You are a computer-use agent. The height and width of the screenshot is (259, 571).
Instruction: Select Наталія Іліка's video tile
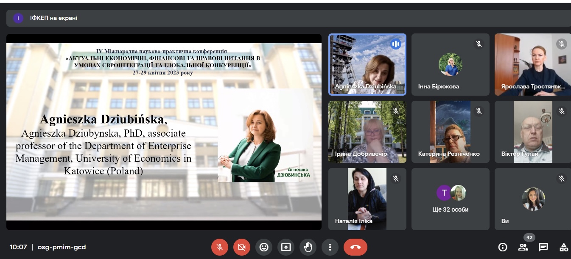tap(367, 199)
